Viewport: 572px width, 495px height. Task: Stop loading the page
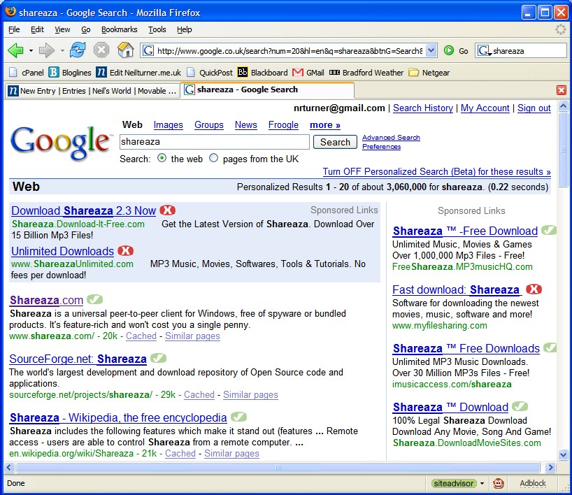click(x=101, y=50)
